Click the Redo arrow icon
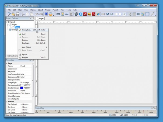The width and height of the screenshot is (163, 122). [41, 14]
